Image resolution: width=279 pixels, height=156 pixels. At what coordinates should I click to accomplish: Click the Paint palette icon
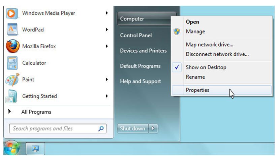12,80
